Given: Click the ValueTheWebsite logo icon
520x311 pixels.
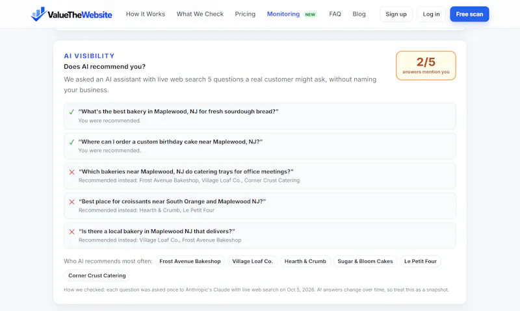Looking at the screenshot, I should [38, 14].
